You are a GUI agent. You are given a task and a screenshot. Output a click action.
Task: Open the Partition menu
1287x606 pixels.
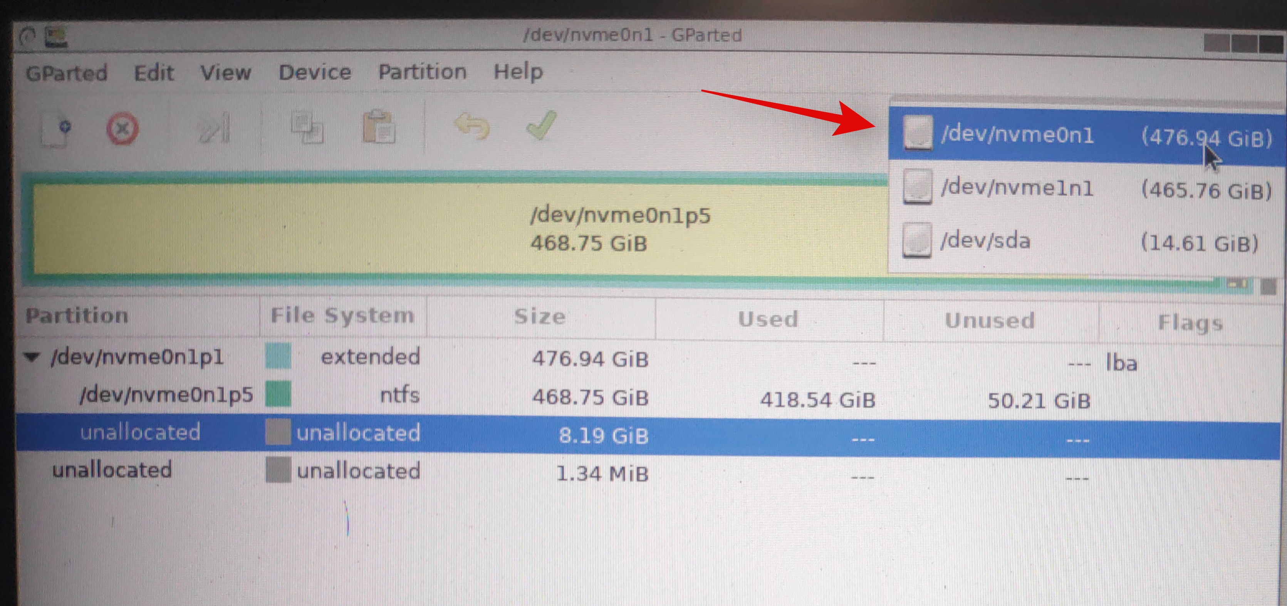coord(422,72)
